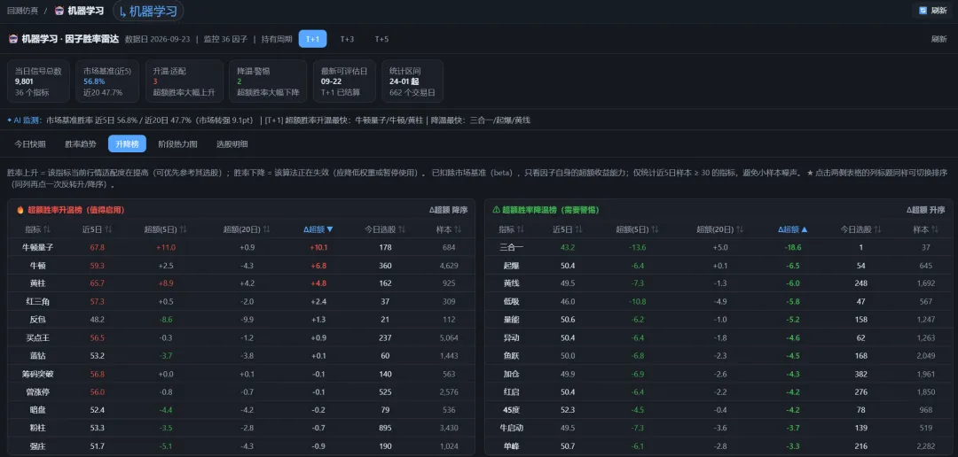Sort left table by 超额(5日) sort icon
The height and width of the screenshot is (457, 958).
click(182, 229)
